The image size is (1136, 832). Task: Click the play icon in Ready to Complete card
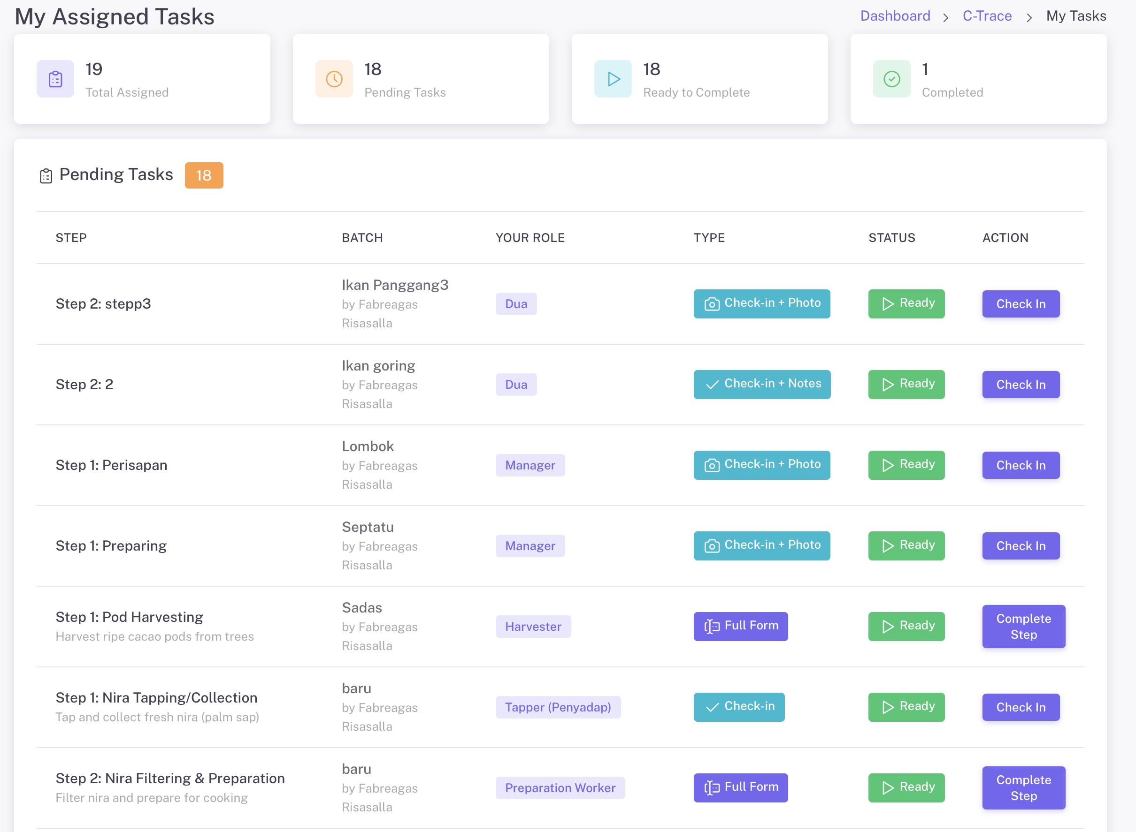pos(613,79)
